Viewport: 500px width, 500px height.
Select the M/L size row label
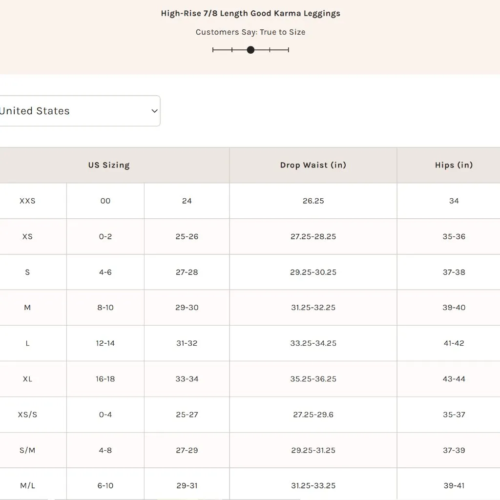27,485
